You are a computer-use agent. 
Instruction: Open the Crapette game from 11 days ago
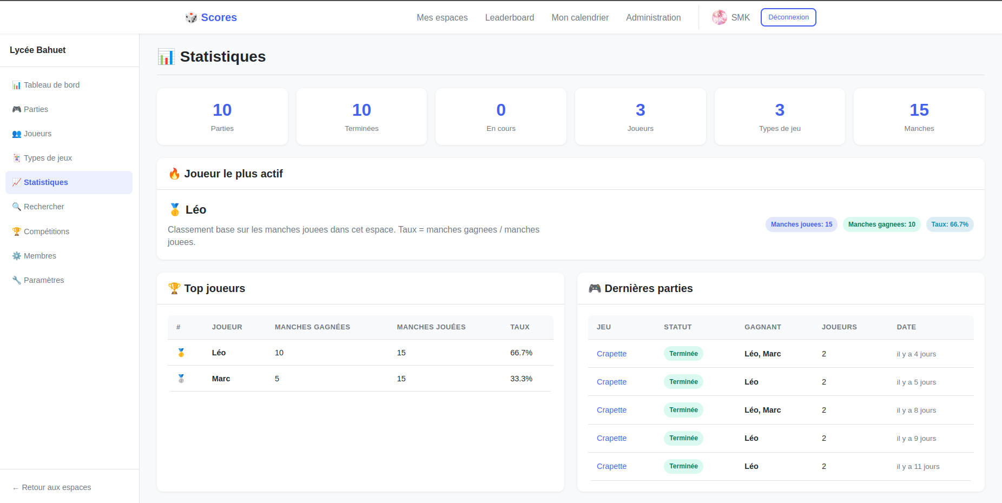(x=611, y=466)
